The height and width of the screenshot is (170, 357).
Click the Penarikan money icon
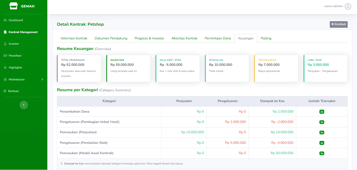coord(5,56)
